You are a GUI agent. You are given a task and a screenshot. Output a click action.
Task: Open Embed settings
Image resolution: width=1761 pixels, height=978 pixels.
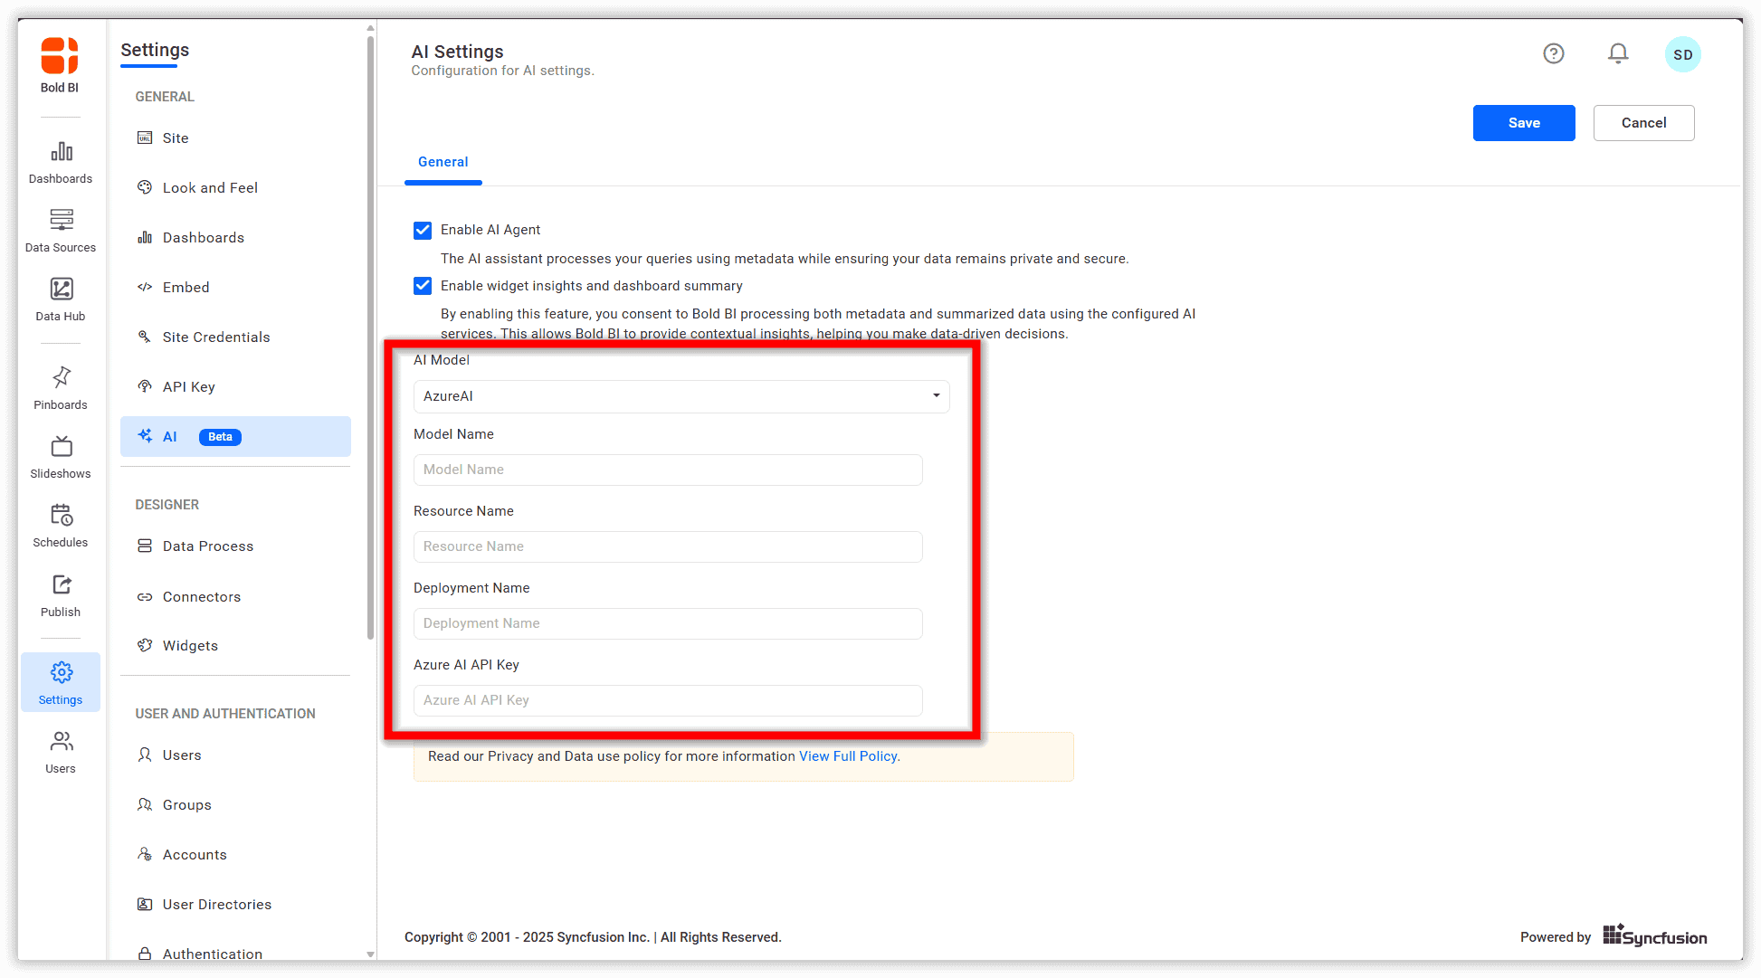pyautogui.click(x=235, y=288)
